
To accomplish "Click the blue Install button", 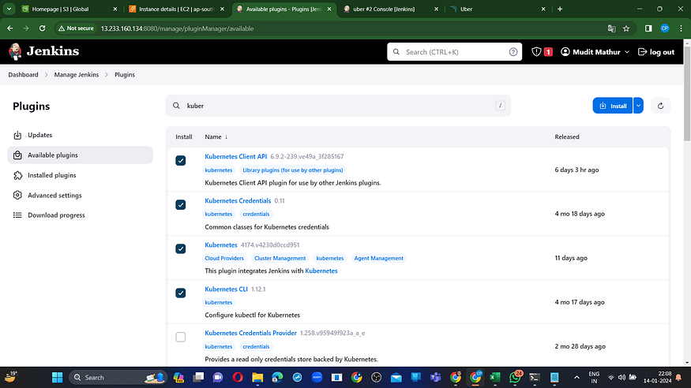I will point(613,106).
